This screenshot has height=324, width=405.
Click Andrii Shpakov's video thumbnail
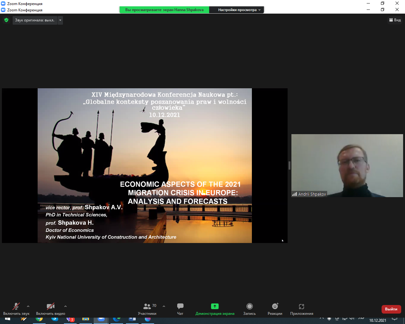[x=347, y=165]
